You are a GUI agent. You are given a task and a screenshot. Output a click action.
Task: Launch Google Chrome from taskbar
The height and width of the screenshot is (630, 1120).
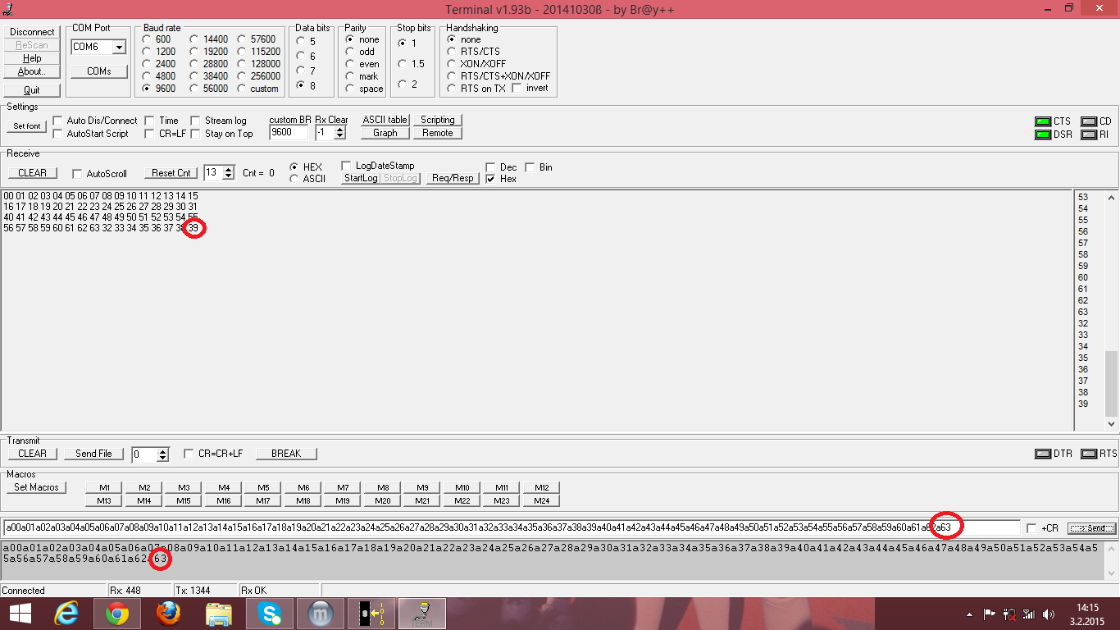click(116, 614)
